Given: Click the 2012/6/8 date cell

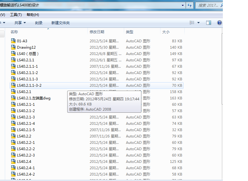Looking at the screenshot, I should tap(105, 54).
